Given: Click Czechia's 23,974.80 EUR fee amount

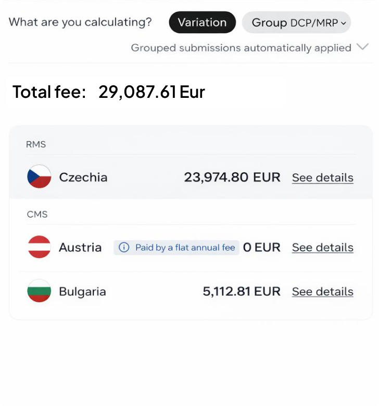Looking at the screenshot, I should [232, 177].
